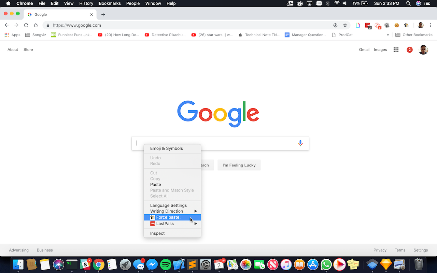
Task: Open Finder from the dock
Action: (18, 264)
